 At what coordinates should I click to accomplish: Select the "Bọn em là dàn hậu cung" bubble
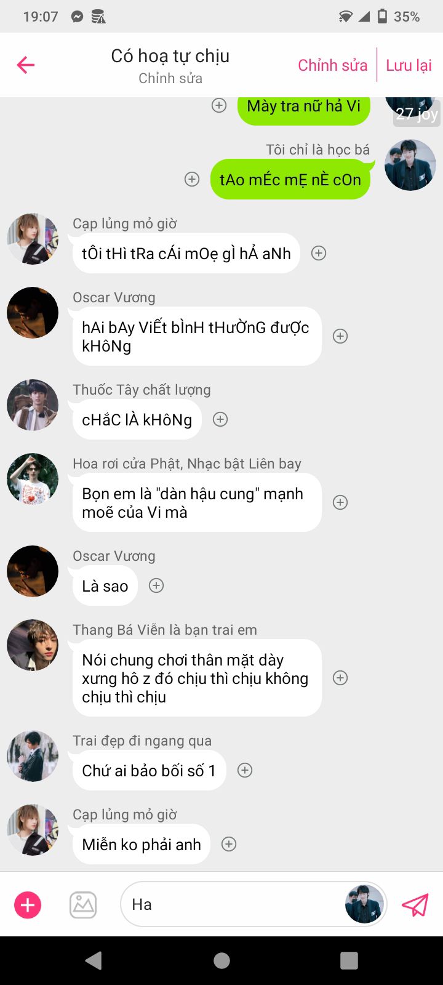[197, 502]
